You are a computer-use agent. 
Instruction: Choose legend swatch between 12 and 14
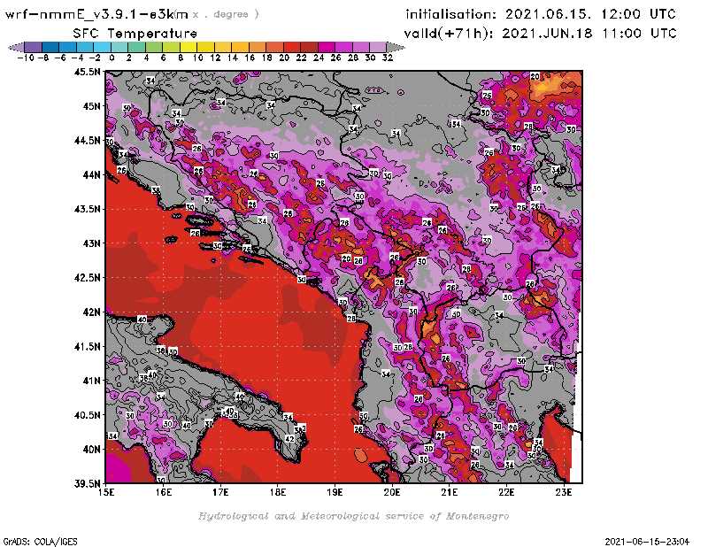pos(223,47)
